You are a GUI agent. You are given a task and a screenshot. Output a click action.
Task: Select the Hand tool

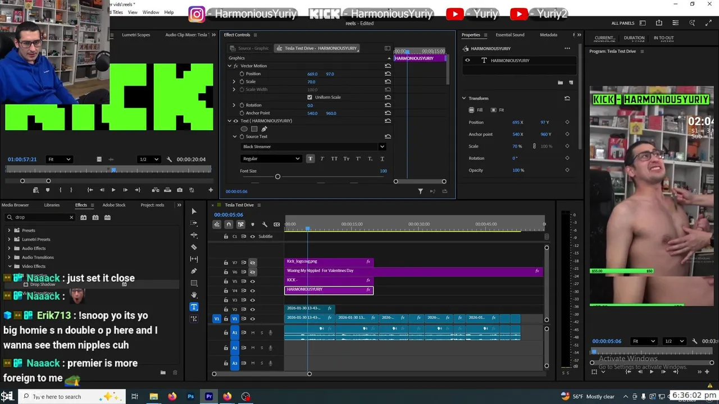coord(194,295)
